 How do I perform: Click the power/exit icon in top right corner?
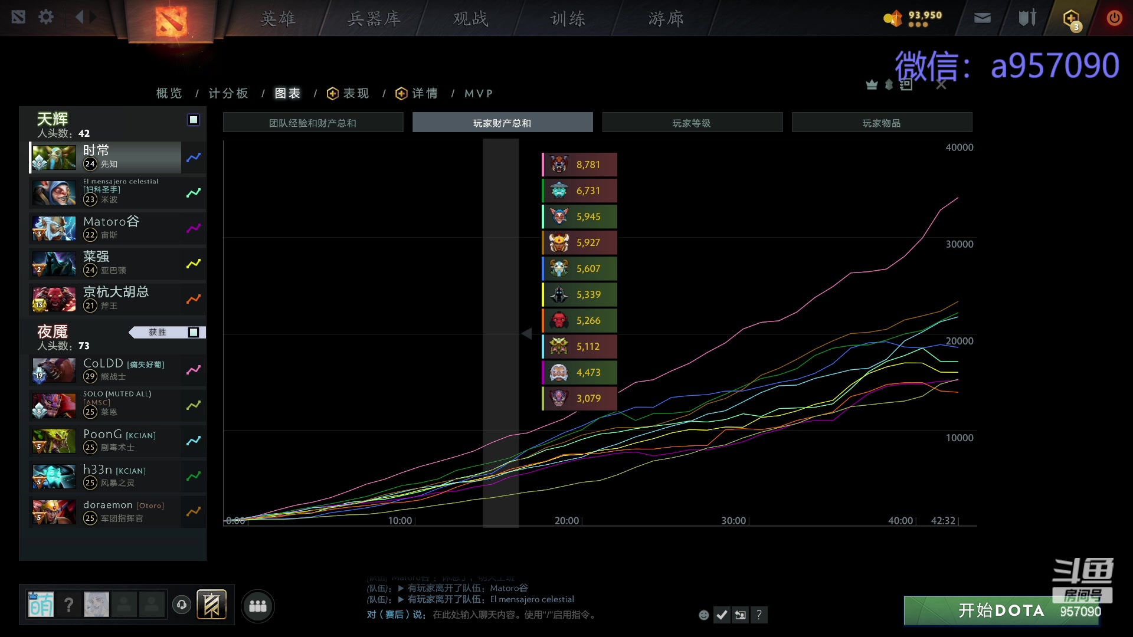coord(1114,18)
